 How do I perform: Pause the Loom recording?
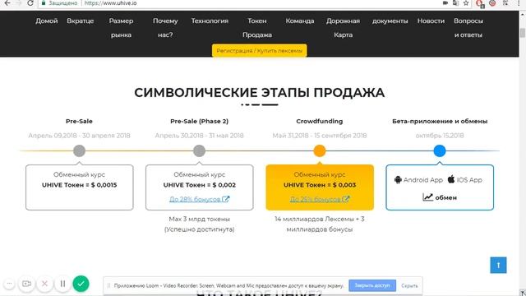[x=62, y=284]
